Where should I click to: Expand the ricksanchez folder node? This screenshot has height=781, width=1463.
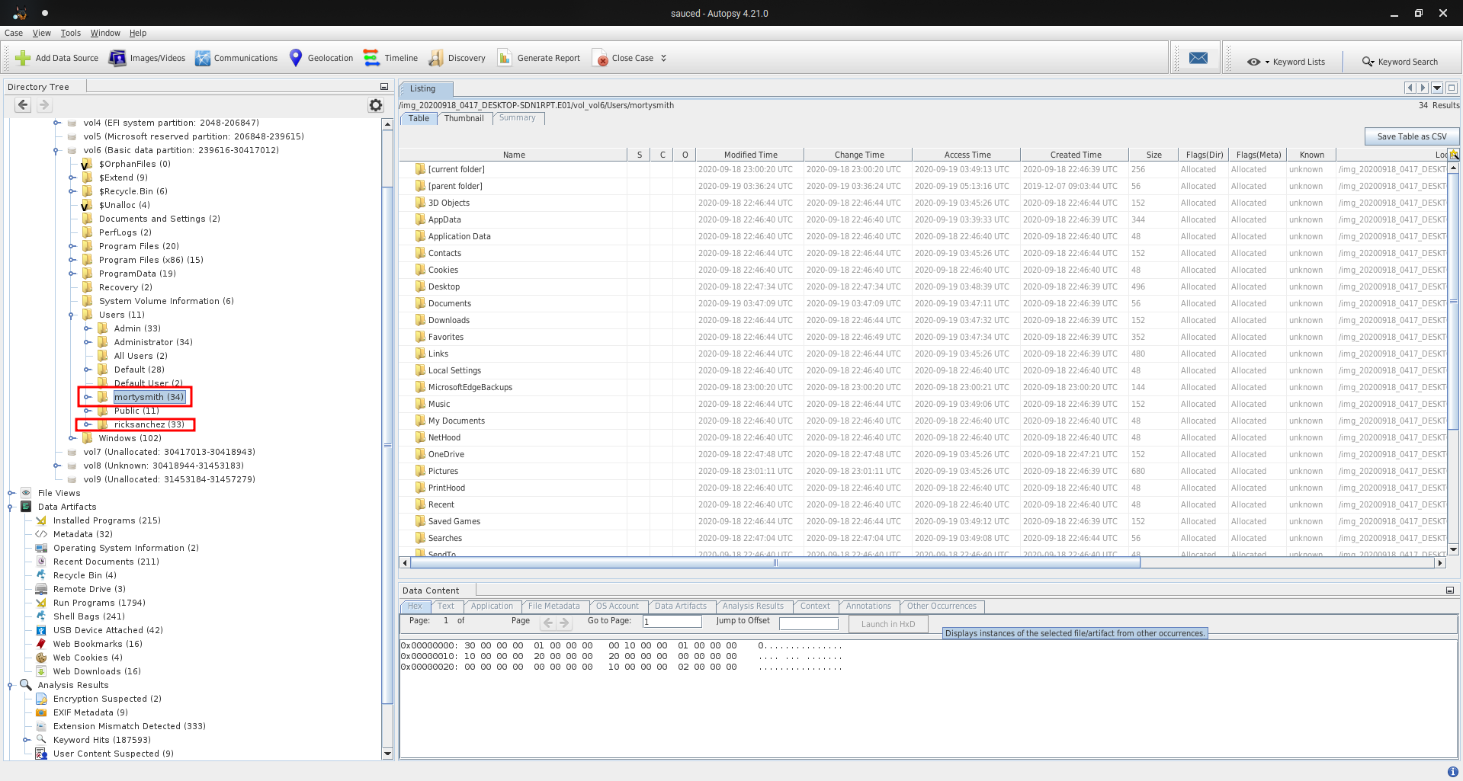pos(88,424)
